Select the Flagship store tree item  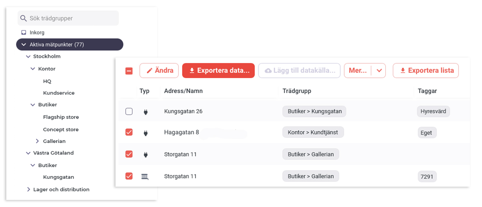coord(61,117)
